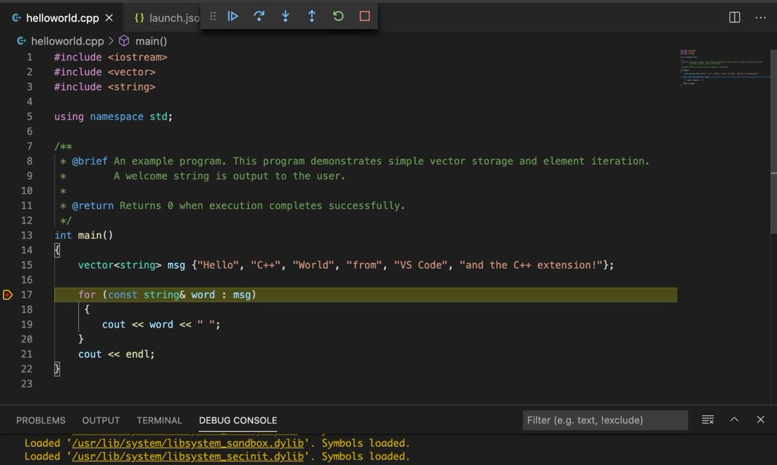Viewport: 777px width, 465px height.
Task: Click "#include <string>" on line 3
Action: coord(105,87)
